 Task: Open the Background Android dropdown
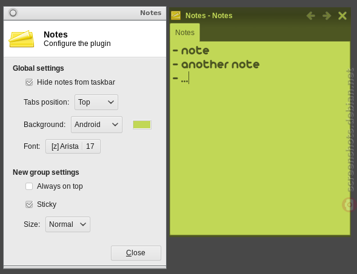[96, 125]
